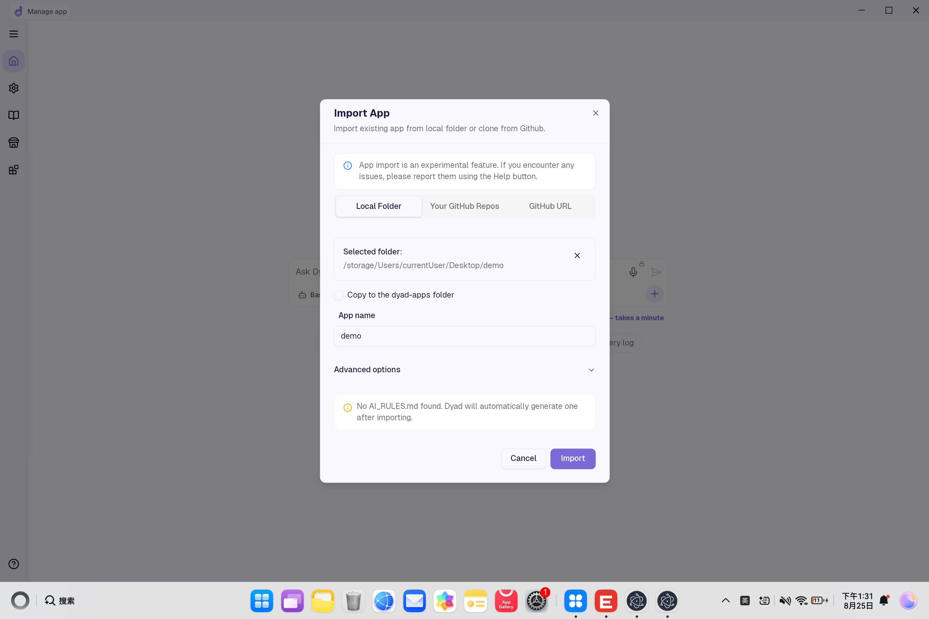Click the battery indicator in system tray
This screenshot has width=929, height=619.
820,601
